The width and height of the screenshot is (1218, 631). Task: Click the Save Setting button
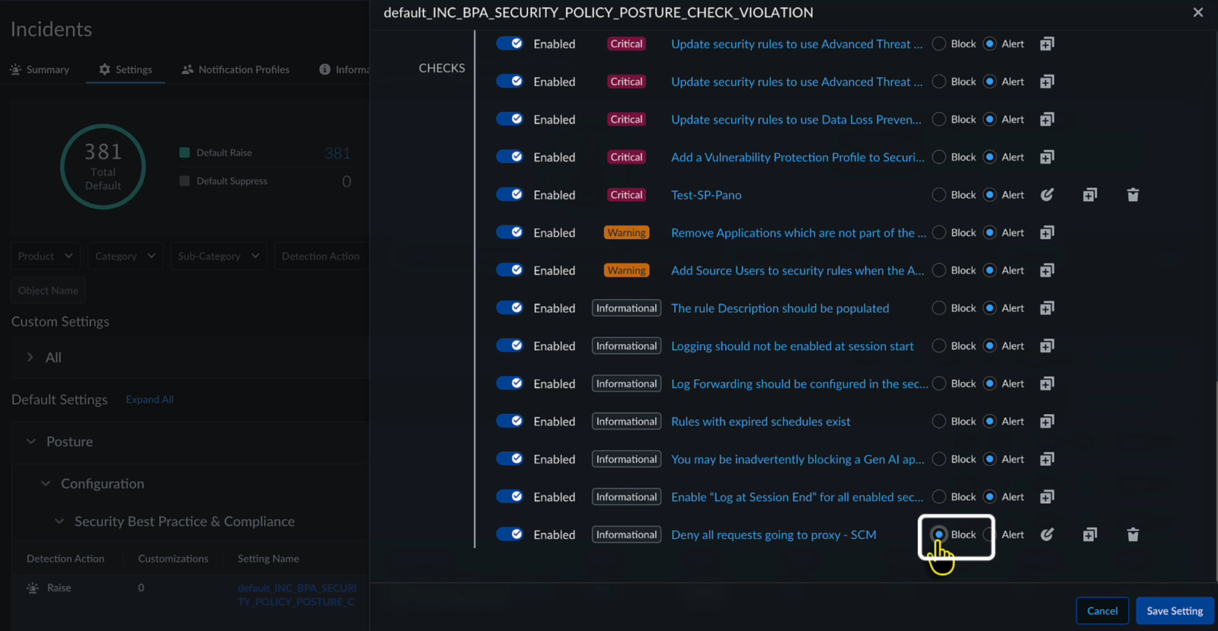point(1174,610)
